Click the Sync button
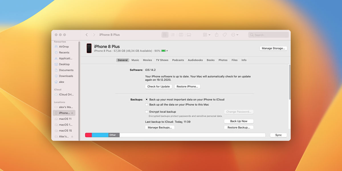The width and height of the screenshot is (342, 171). [278, 135]
